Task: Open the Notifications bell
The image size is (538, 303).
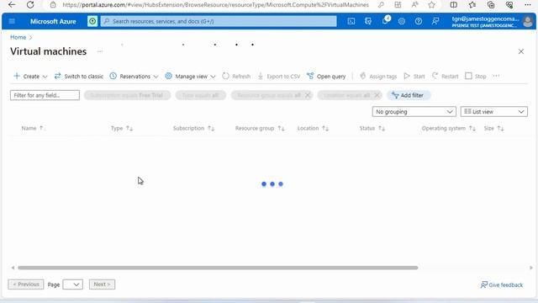Action: [x=385, y=20]
